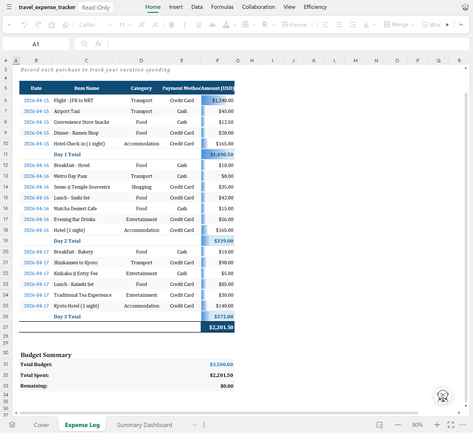The image size is (473, 433).
Task: Open the Efficiency ribbon tab
Action: [315, 7]
